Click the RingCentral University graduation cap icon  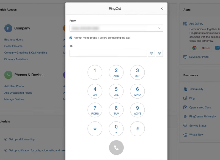(x=185, y=116)
